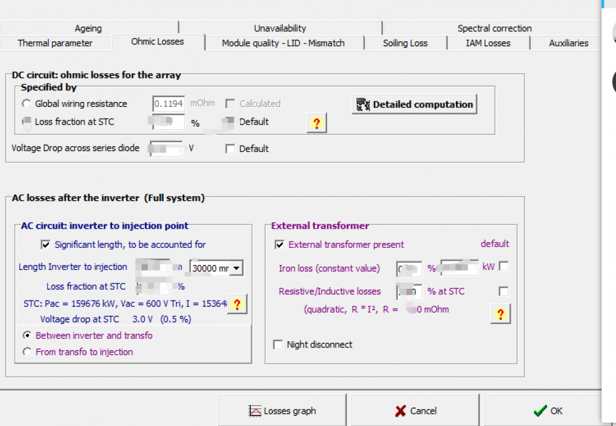Screen dimensions: 616x426
Task: Select Global wiring resistance option
Action: point(26,104)
